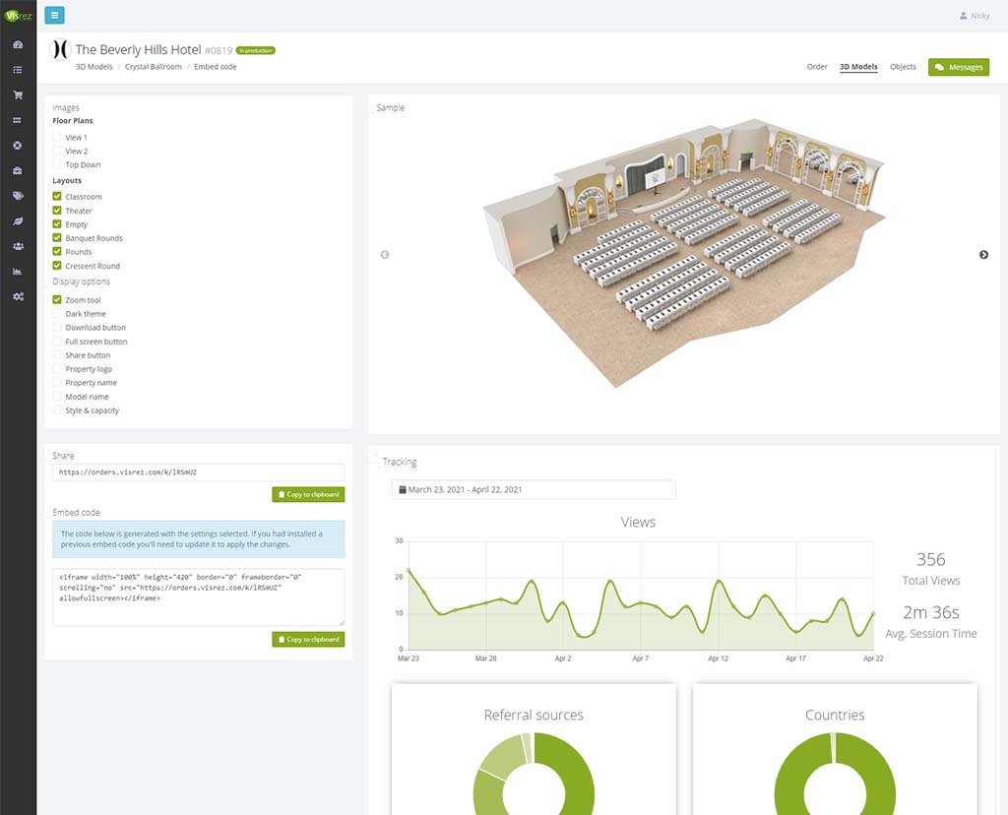
Task: Switch to the Objects tab
Action: point(904,67)
